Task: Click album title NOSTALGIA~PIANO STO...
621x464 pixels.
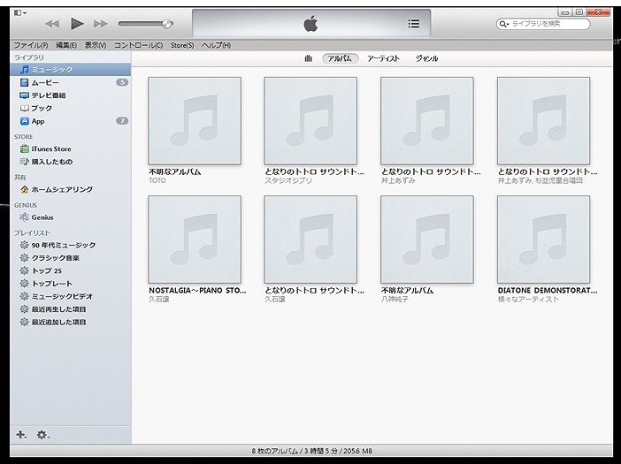Action: pyautogui.click(x=197, y=291)
